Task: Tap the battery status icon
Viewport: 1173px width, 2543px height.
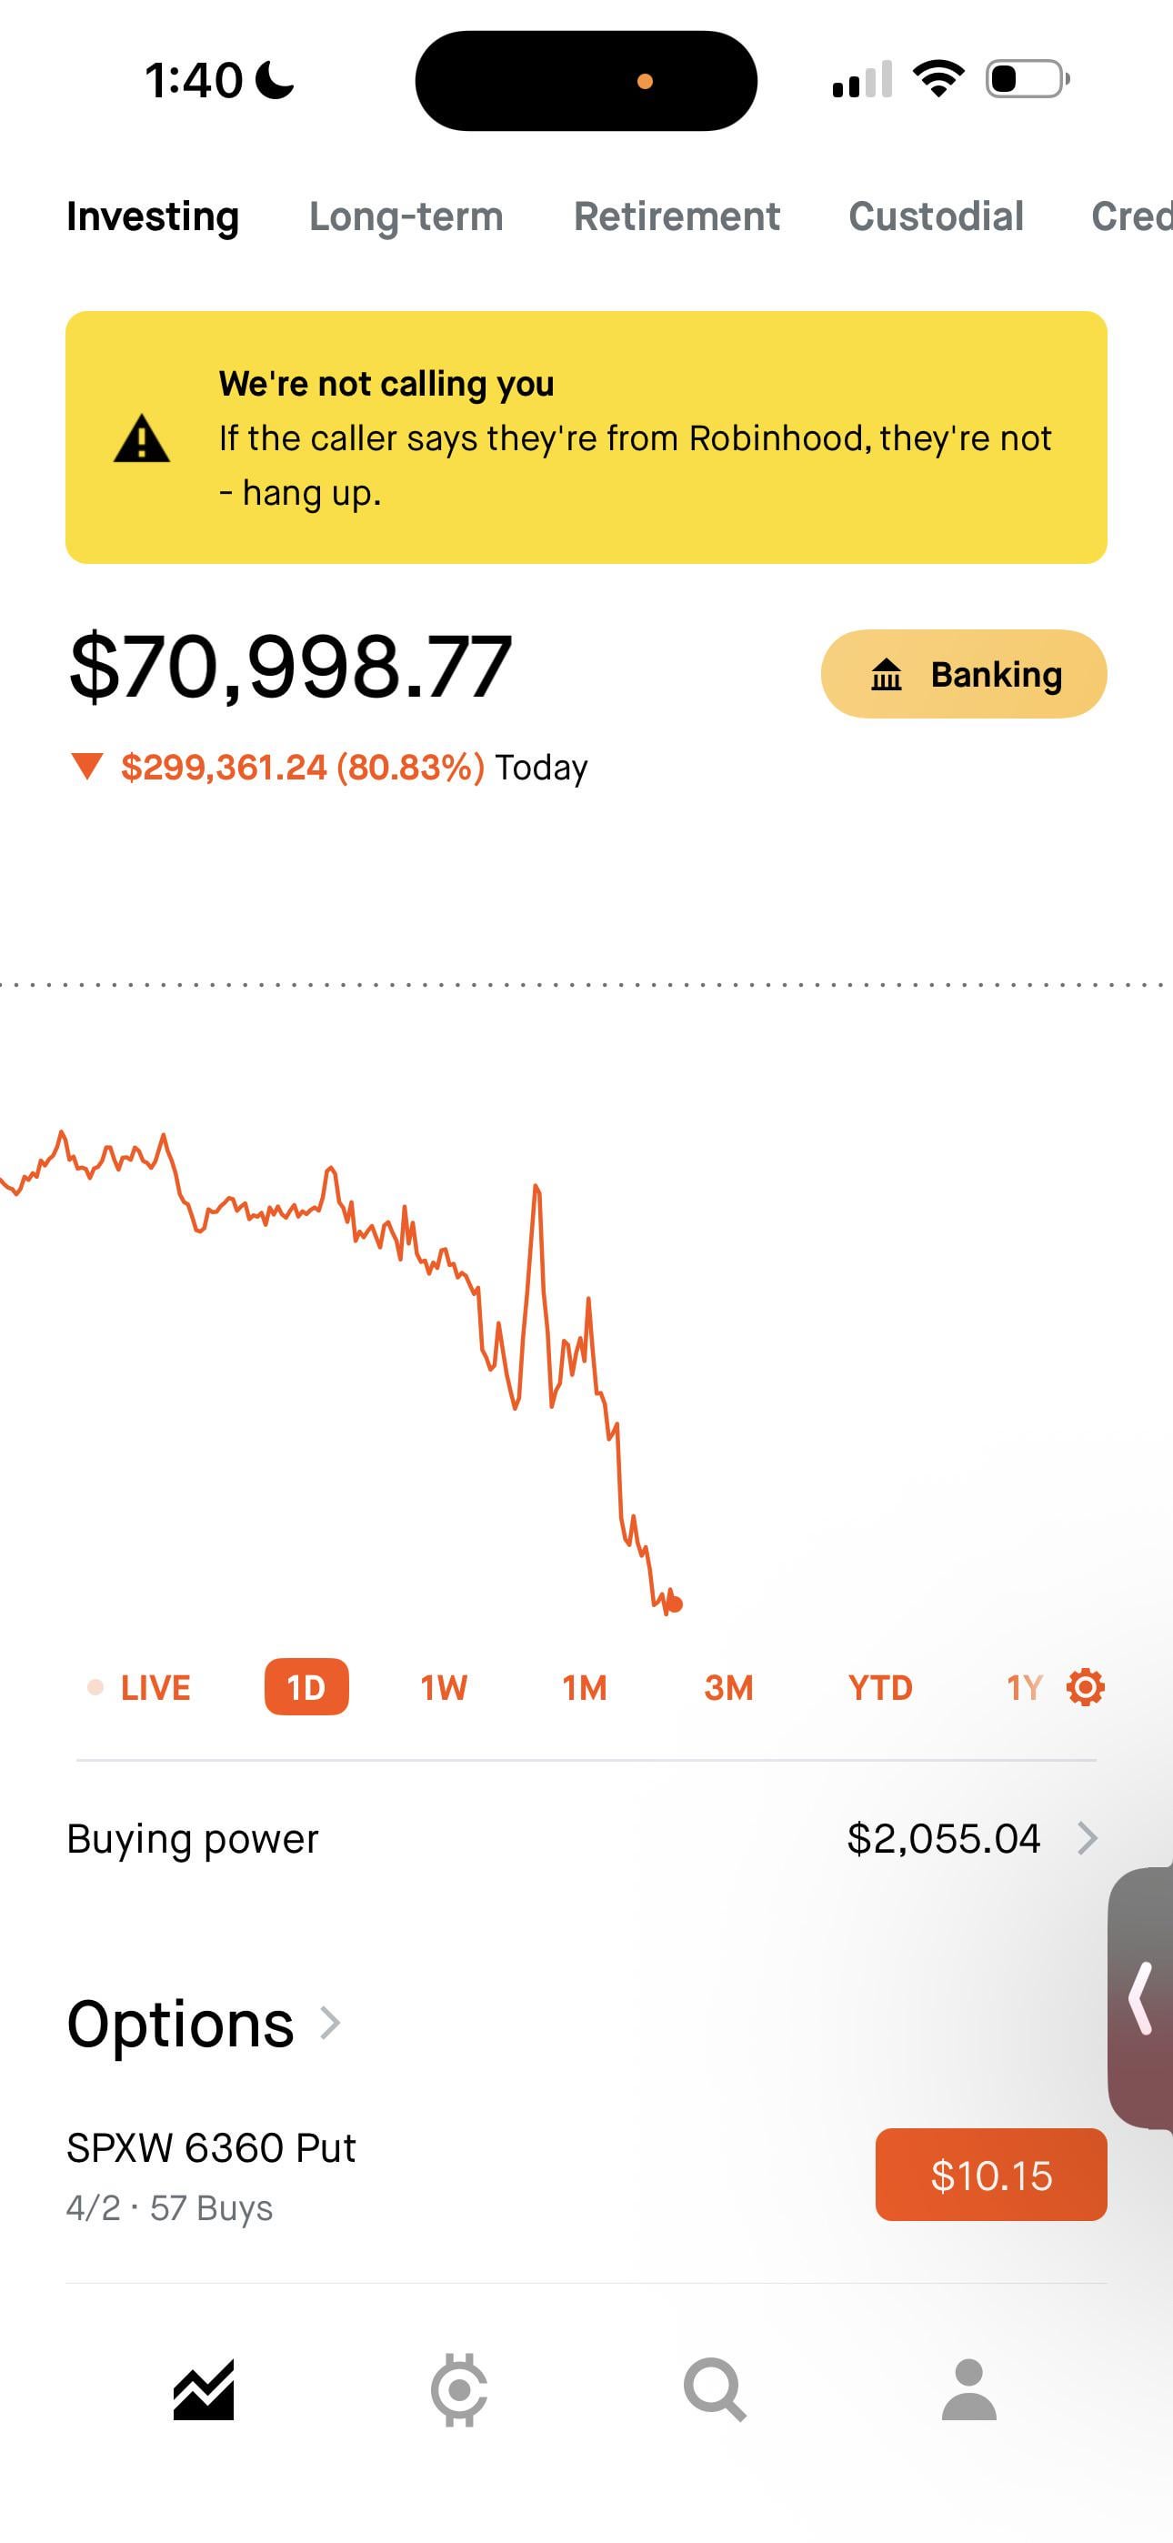Action: tap(1027, 79)
